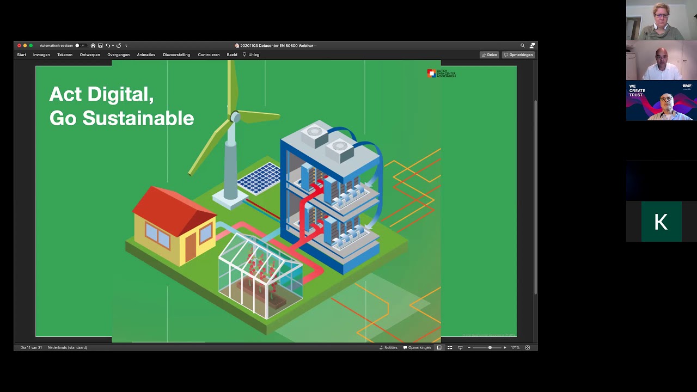The image size is (697, 392).
Task: Click the 171% zoom level
Action: (x=515, y=347)
